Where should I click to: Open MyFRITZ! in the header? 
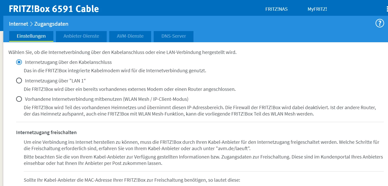(x=317, y=9)
